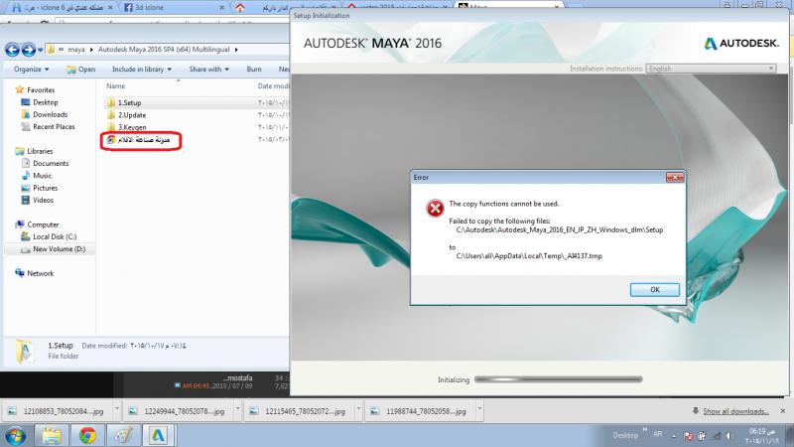Click Open in Explorer toolbar

pos(81,69)
